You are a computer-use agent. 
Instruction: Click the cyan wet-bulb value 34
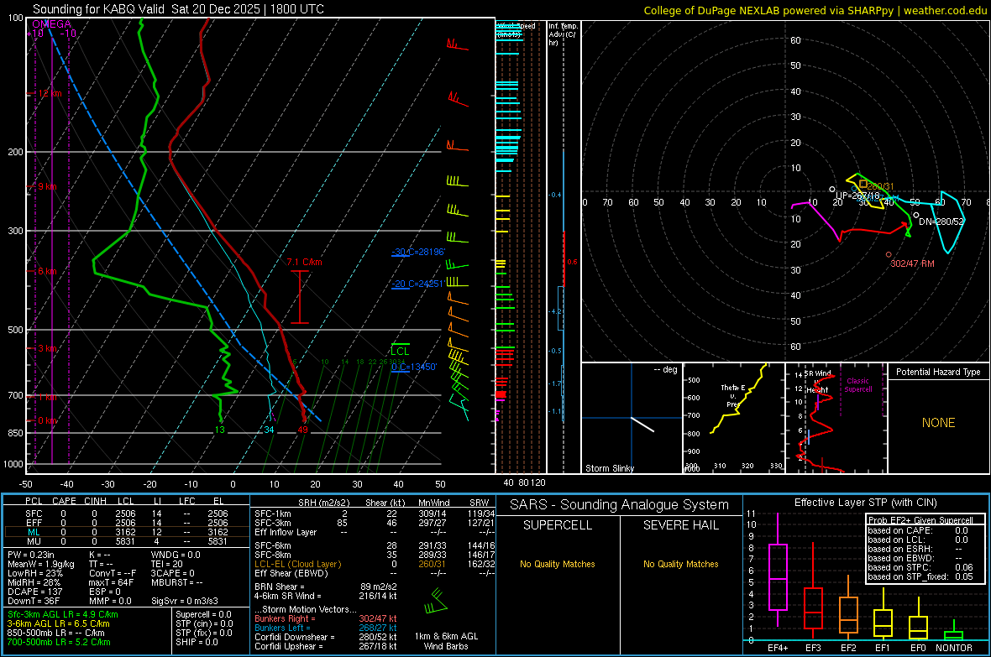coord(269,430)
